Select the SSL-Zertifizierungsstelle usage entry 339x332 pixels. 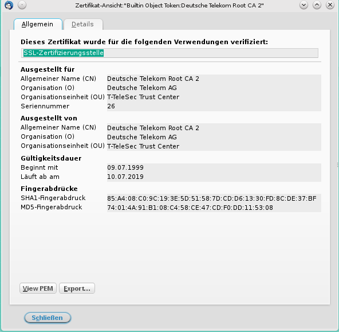pyautogui.click(x=64, y=53)
